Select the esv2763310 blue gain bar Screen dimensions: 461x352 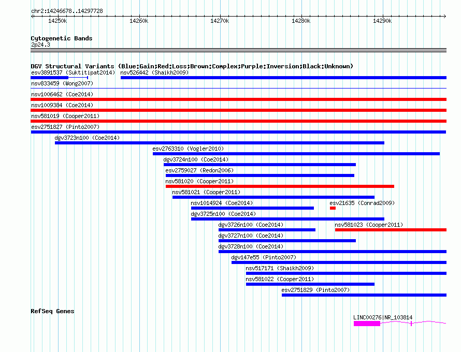pos(296,154)
